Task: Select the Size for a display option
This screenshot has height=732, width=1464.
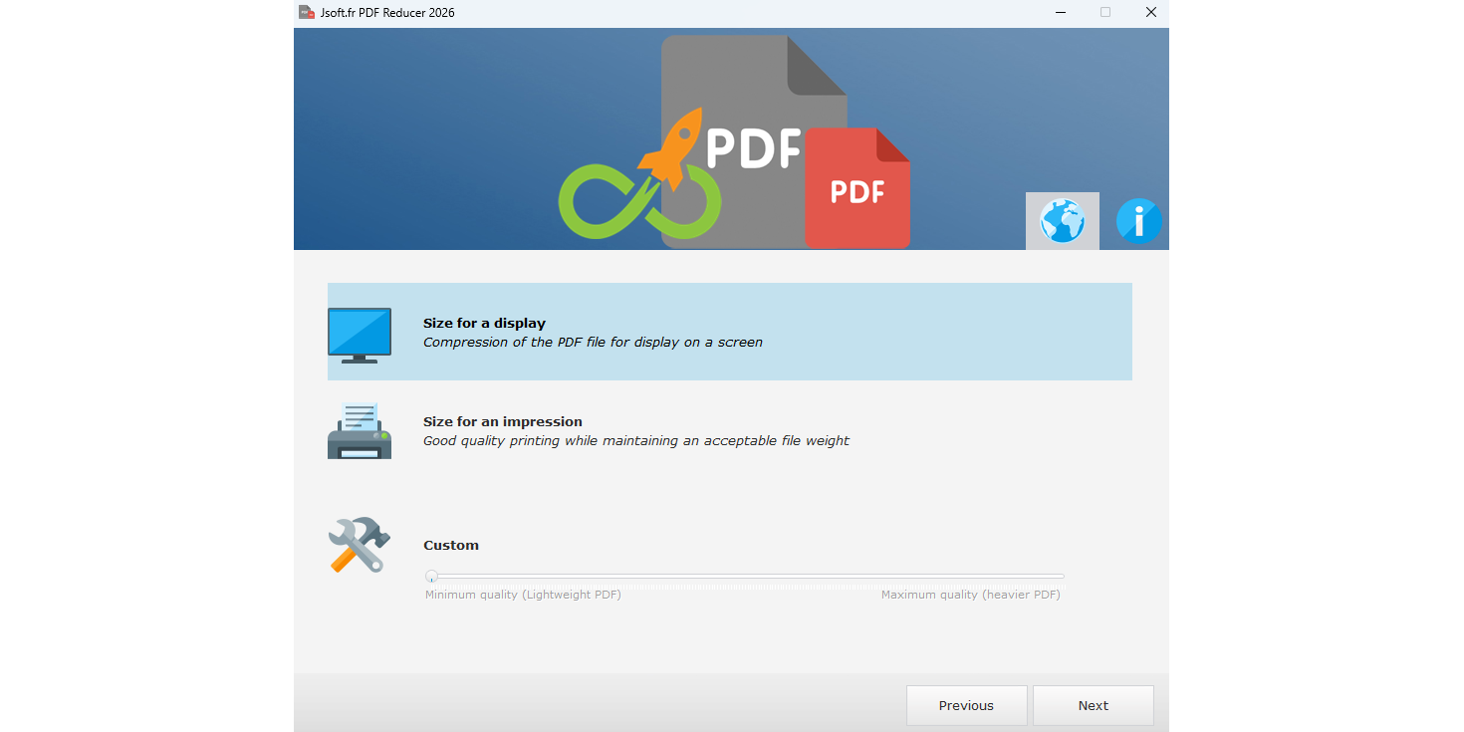Action: point(729,332)
